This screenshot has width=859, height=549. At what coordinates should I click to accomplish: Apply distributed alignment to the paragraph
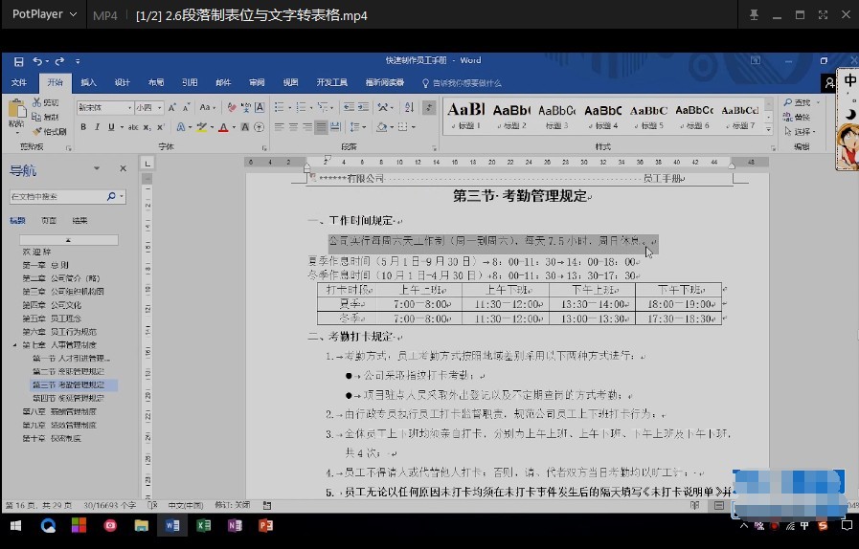[x=335, y=127]
